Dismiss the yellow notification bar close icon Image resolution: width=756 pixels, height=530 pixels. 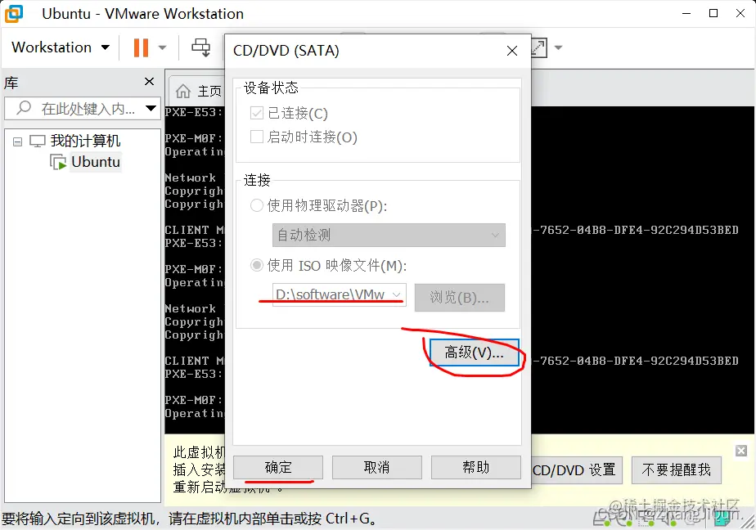coord(741,451)
